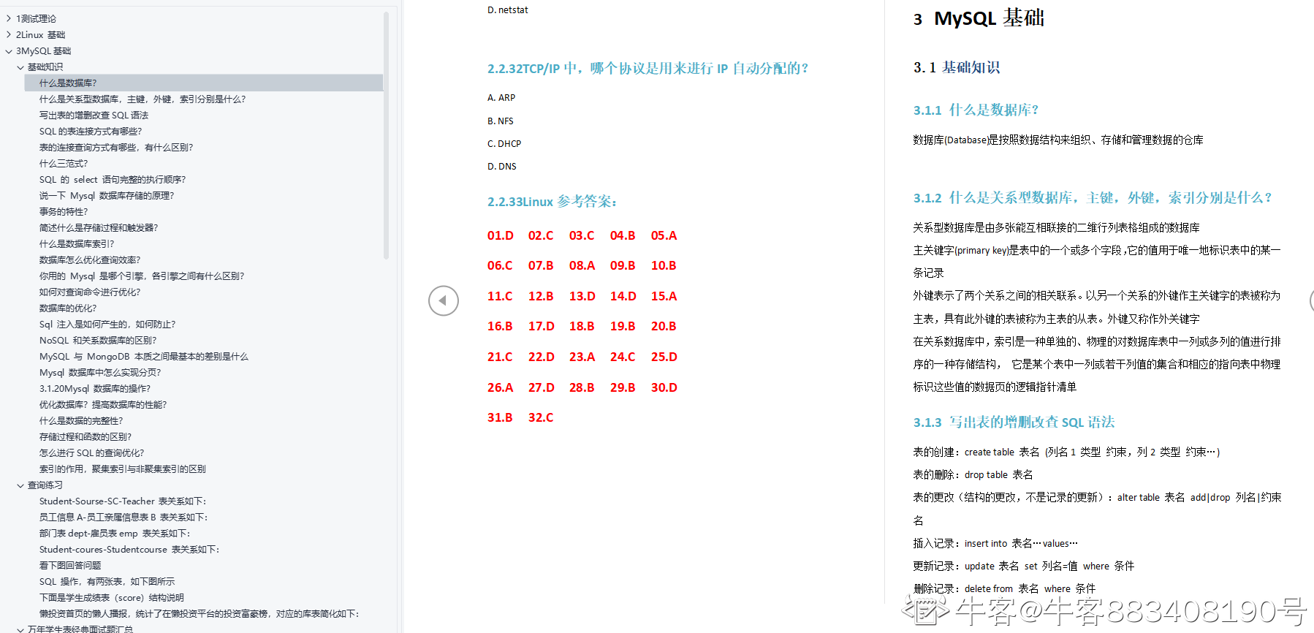This screenshot has height=633, width=1314.
Task: Click the line 表的删除: drop table 表名
Action: (x=973, y=475)
